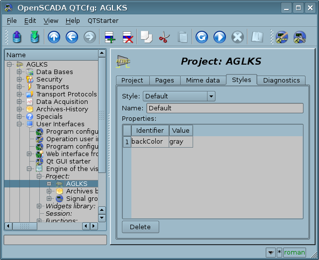Click the Add item icon
Image resolution: width=319 pixels, height=260 pixels.
110,37
